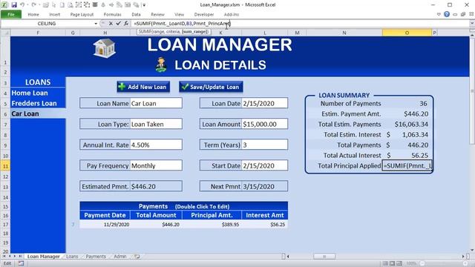Click the Loan Date field
Viewport: 475px width, 267px height.
click(264, 103)
